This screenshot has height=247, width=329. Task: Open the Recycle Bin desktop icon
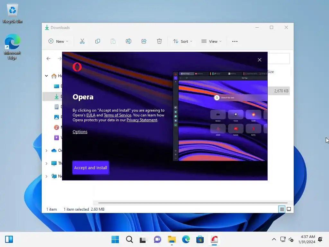(13, 14)
